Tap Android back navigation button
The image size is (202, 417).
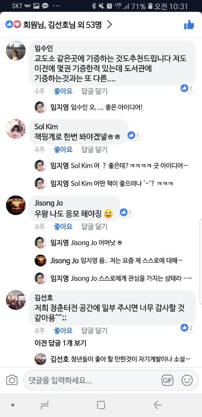pos(158,405)
